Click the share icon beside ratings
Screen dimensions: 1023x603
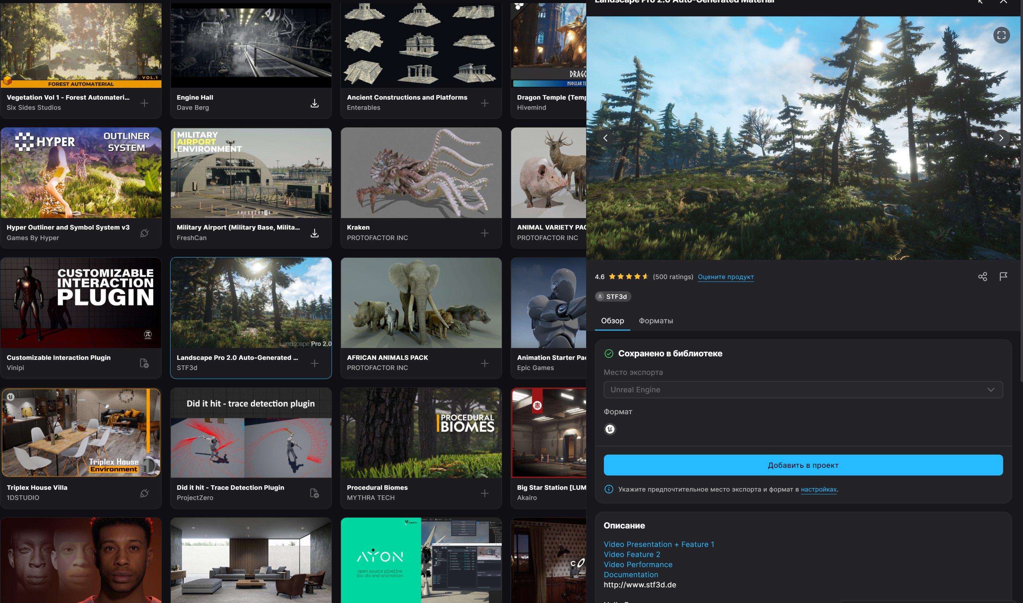[x=982, y=277]
